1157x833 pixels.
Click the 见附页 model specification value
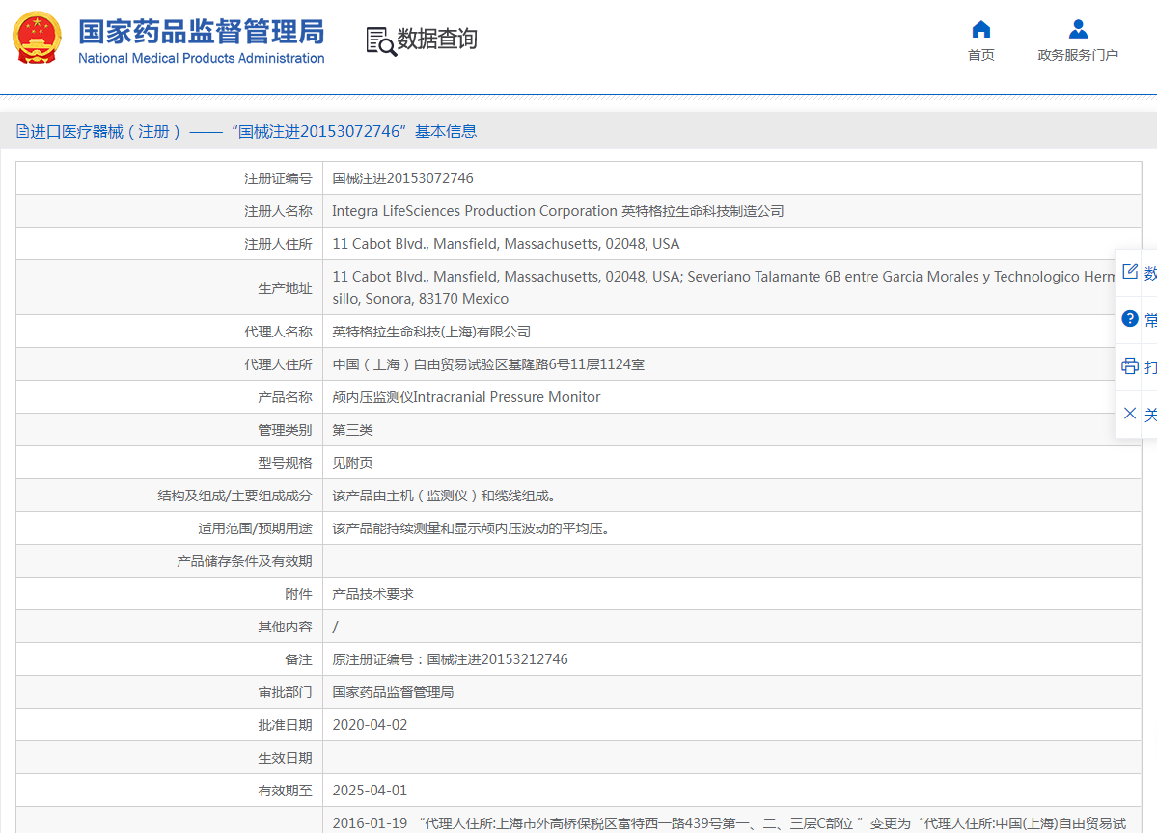353,463
